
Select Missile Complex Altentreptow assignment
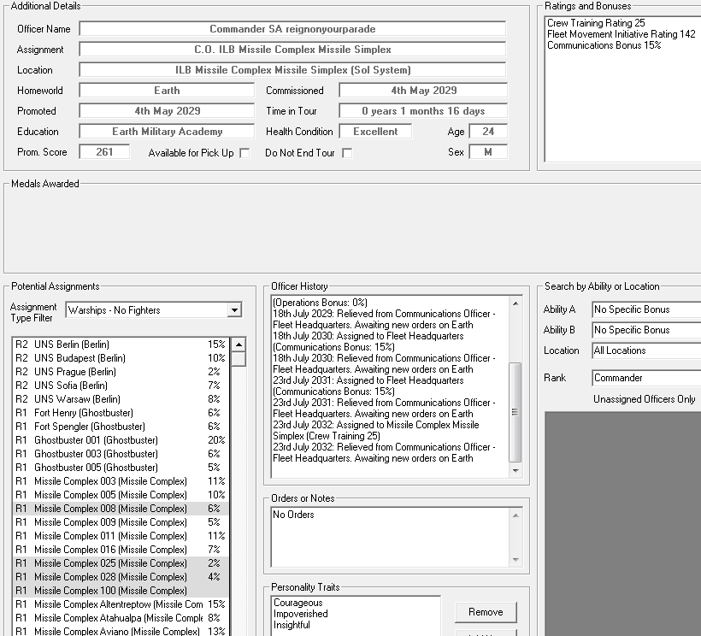click(x=121, y=604)
